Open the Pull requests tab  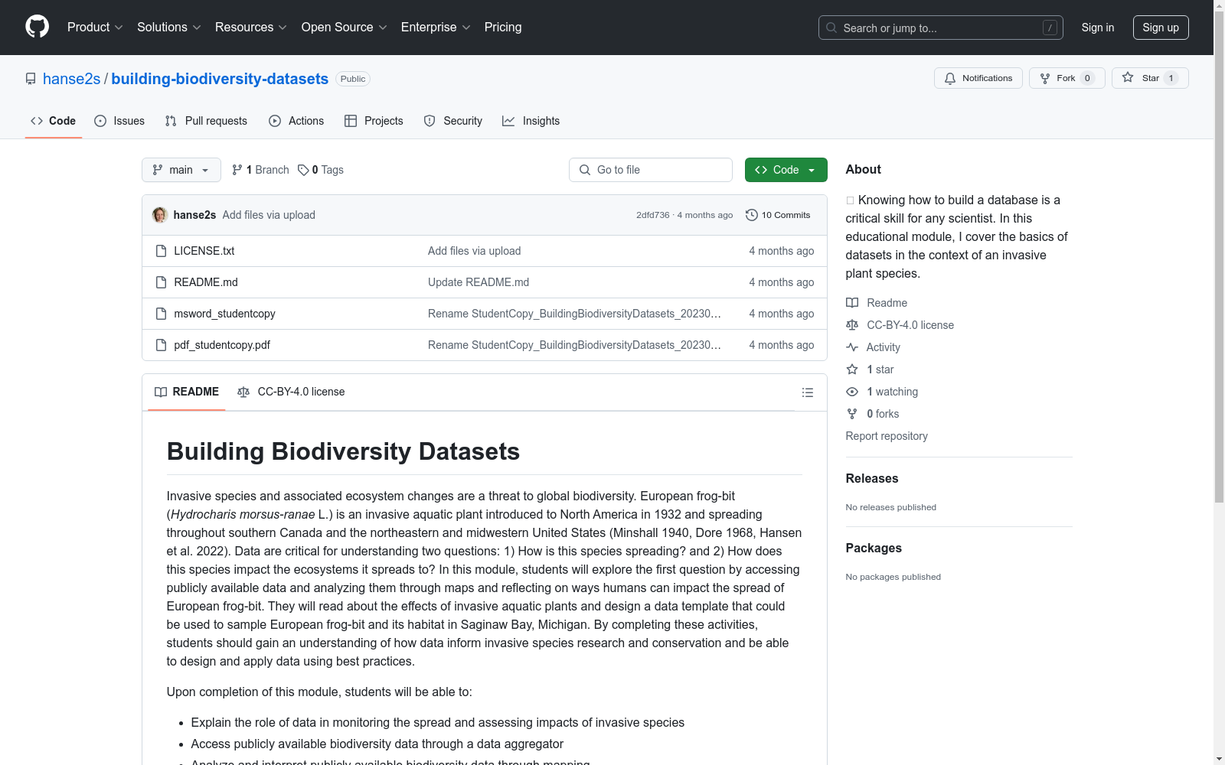206,121
